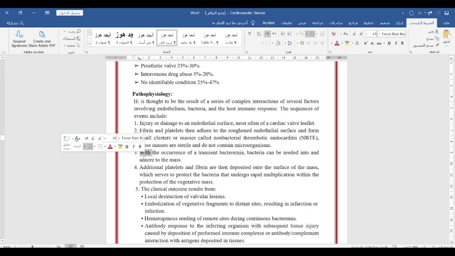Image resolution: width=455 pixels, height=256 pixels.
Task: Switch to the Layout (تخطيط) tab
Action: [x=368, y=23]
